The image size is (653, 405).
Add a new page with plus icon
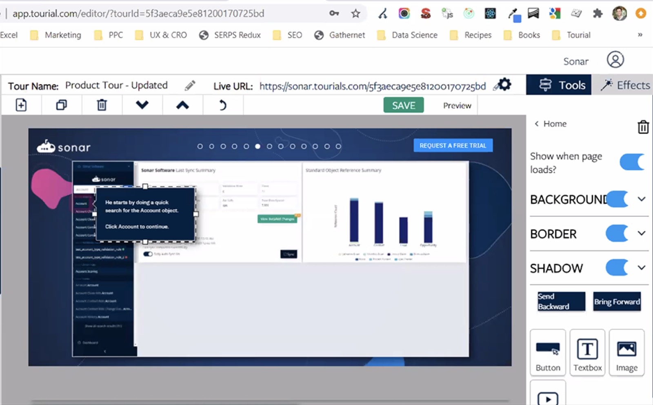point(21,105)
